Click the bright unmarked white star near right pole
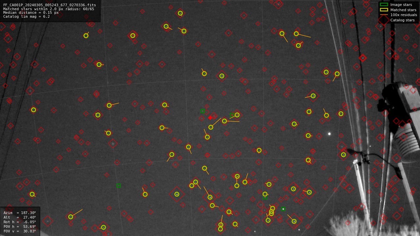This screenshot has width=420, height=236. (329, 134)
